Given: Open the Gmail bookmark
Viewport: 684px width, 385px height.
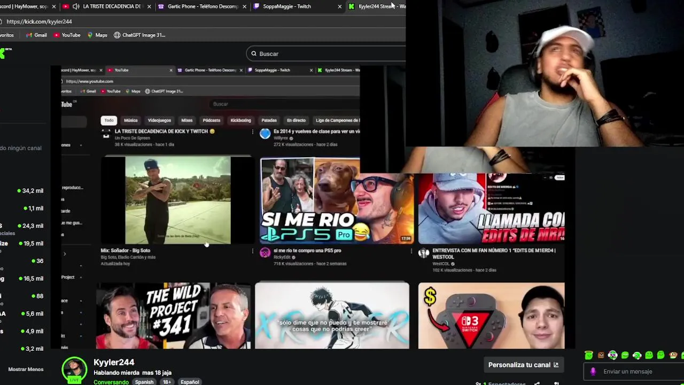Looking at the screenshot, I should pos(37,35).
